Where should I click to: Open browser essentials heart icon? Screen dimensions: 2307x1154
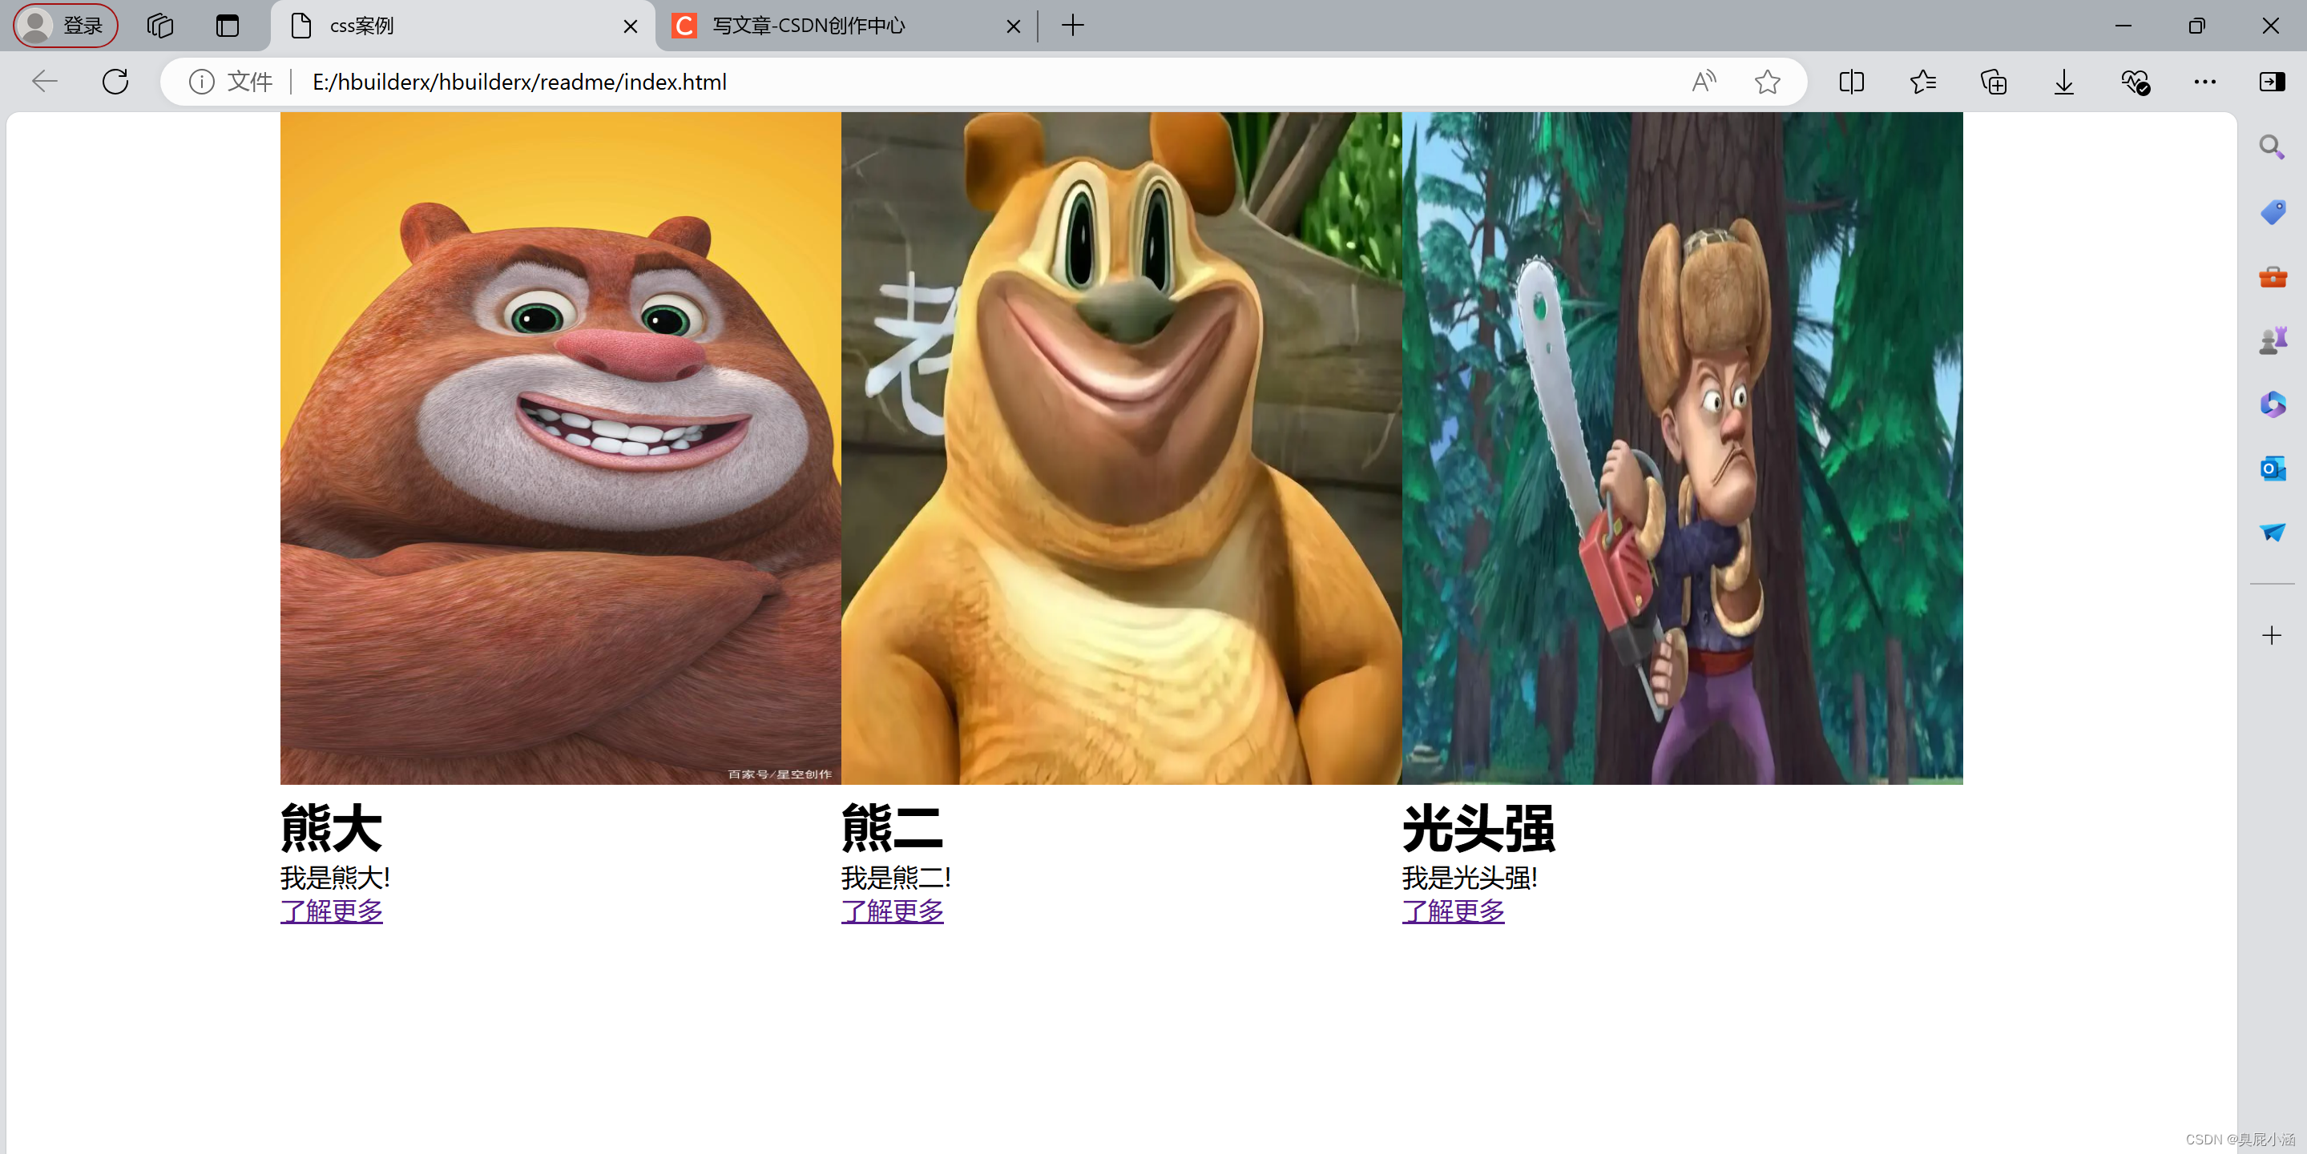coord(2134,82)
